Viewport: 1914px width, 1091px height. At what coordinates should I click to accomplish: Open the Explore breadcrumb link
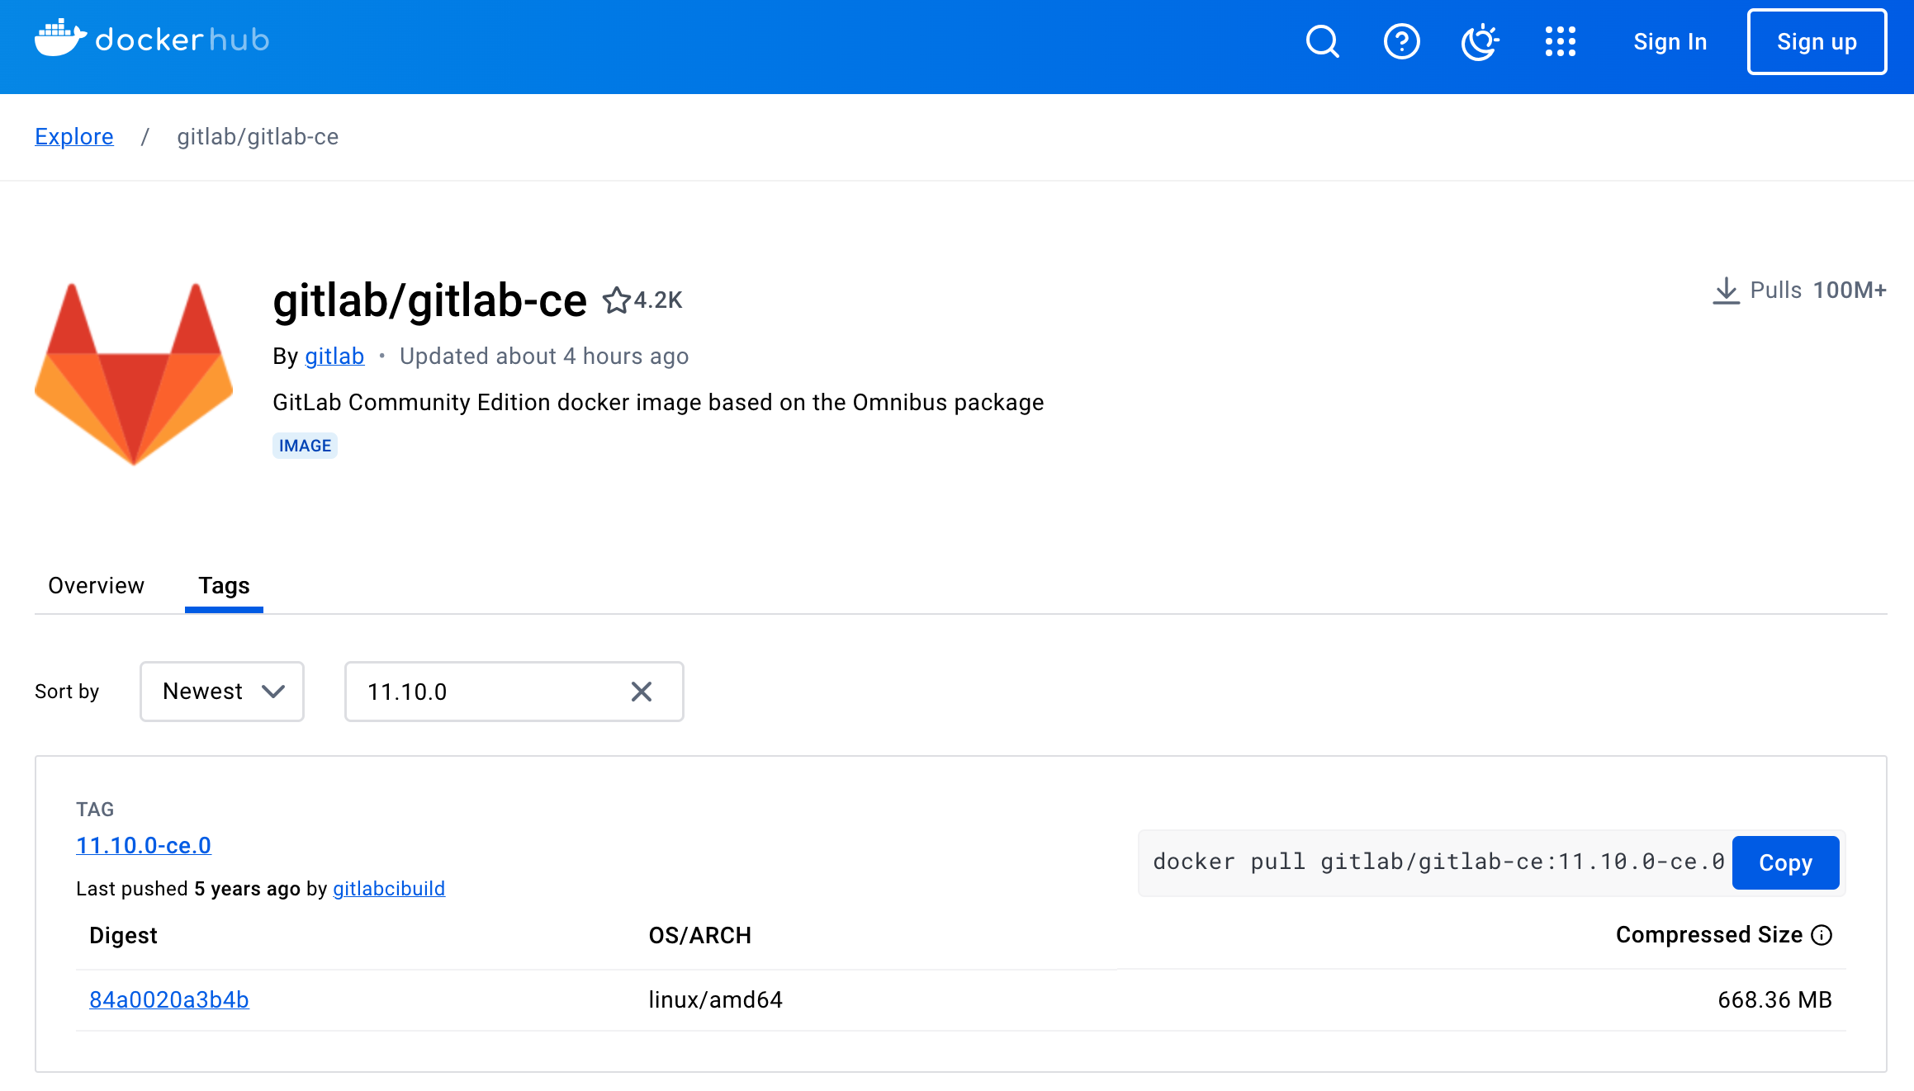click(x=74, y=136)
